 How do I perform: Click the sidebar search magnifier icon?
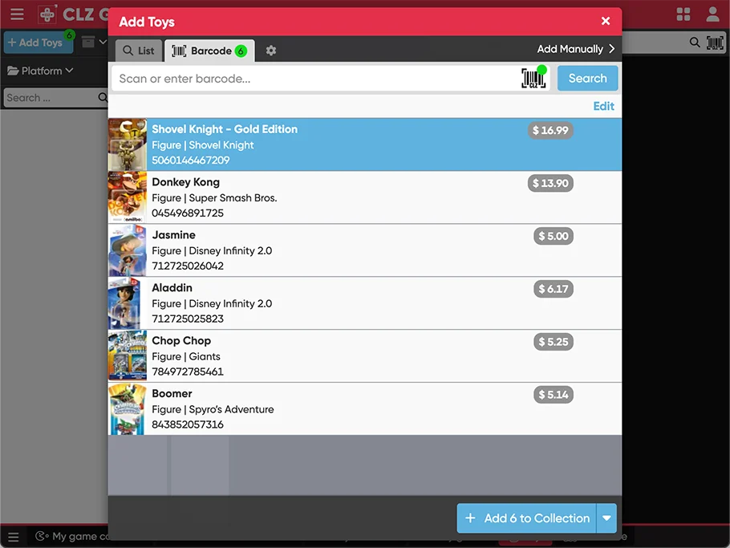(103, 97)
